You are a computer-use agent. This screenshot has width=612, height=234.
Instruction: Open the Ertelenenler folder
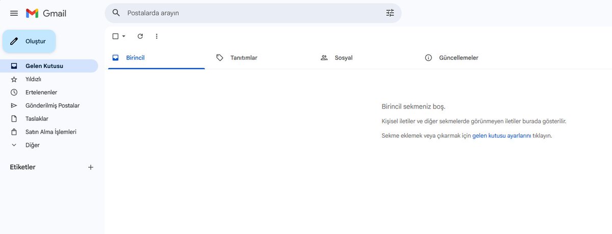(x=49, y=92)
